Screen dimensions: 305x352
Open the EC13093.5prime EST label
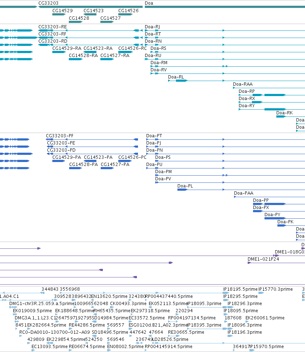click(x=49, y=347)
